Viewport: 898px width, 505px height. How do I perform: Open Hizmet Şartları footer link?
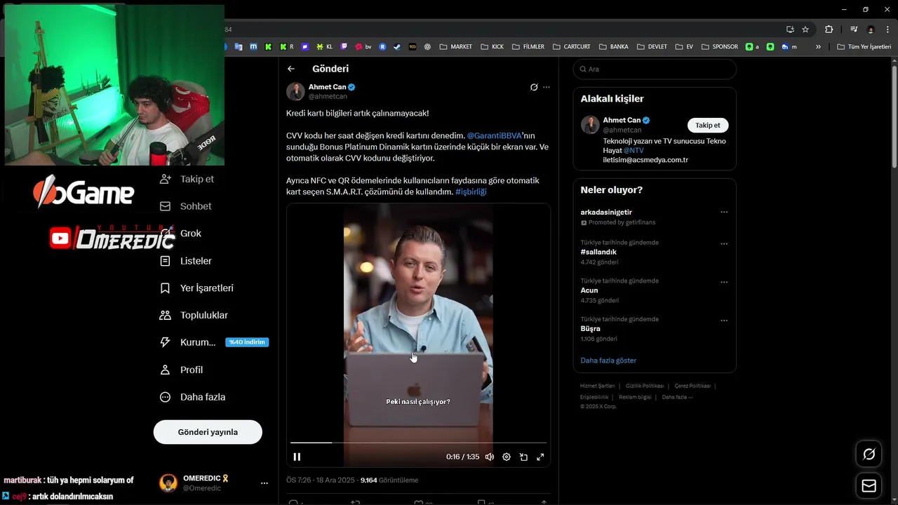click(598, 386)
